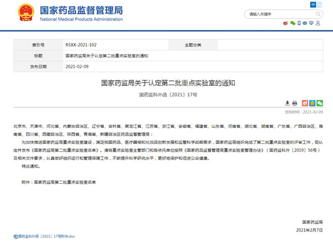Click the Word document icon beside attachment
333x248 pixels.
click(x=14, y=236)
